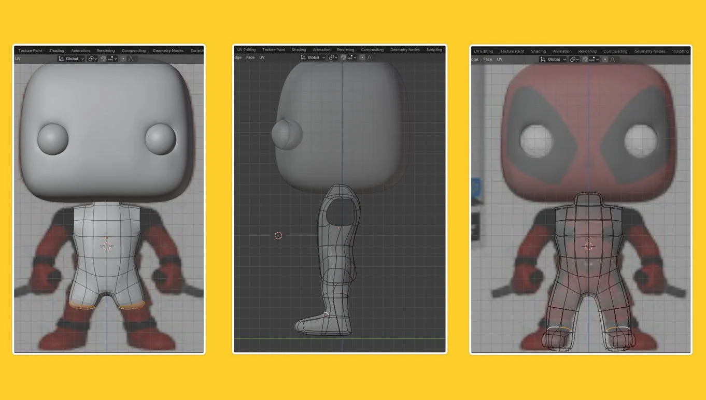
Task: Open Compositing tab in middle panel
Action: click(372, 50)
